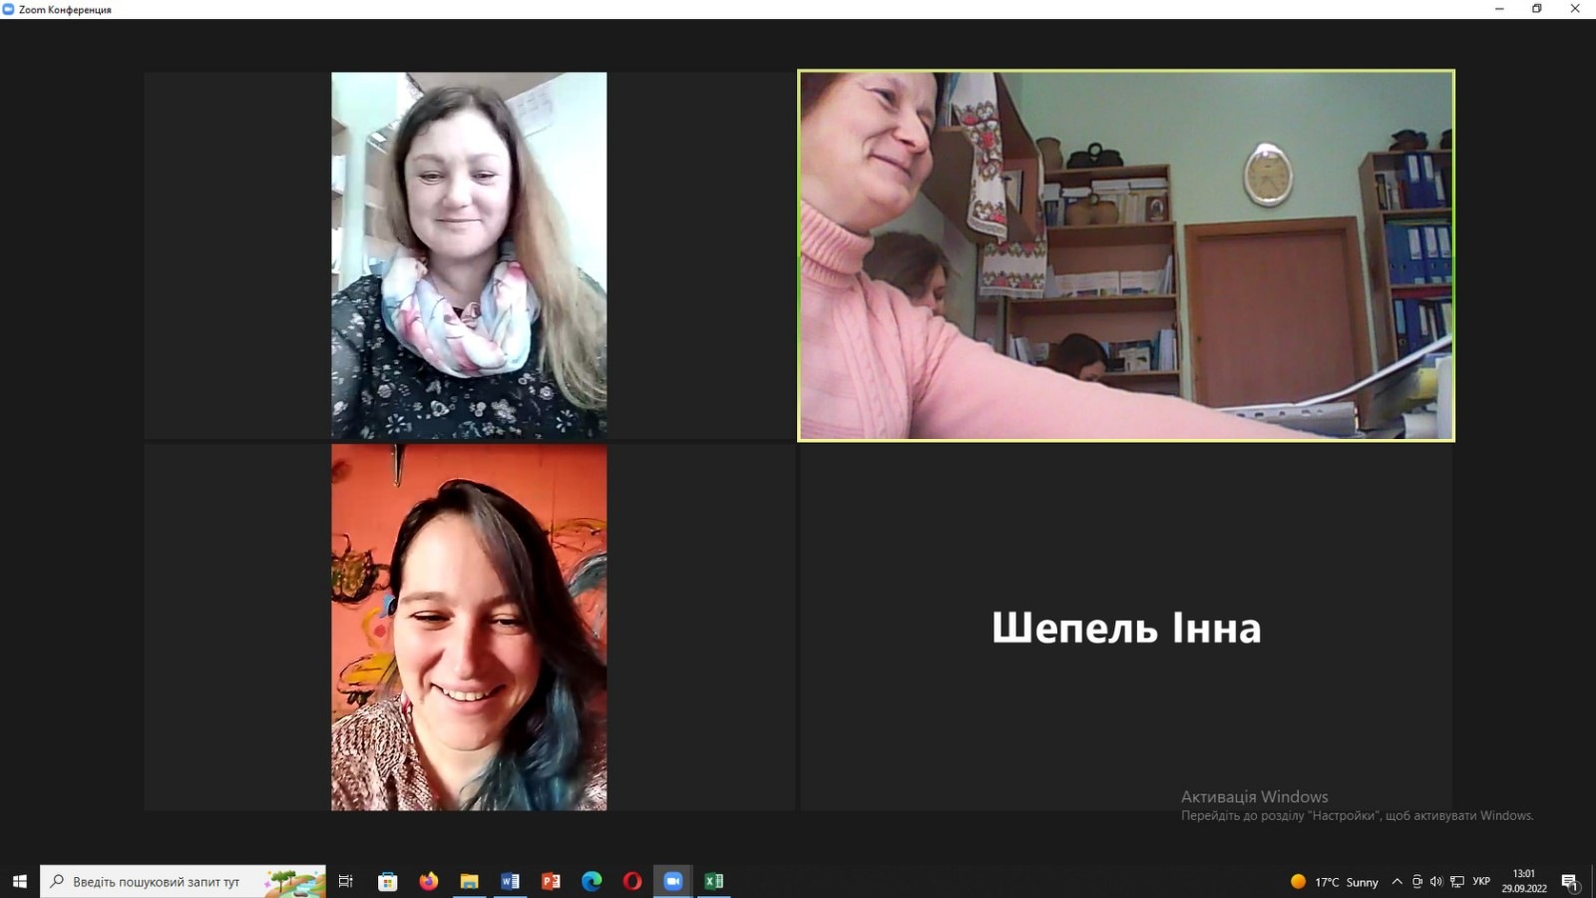Minimize the Zoom conference window
1596x898 pixels.
pyautogui.click(x=1499, y=9)
